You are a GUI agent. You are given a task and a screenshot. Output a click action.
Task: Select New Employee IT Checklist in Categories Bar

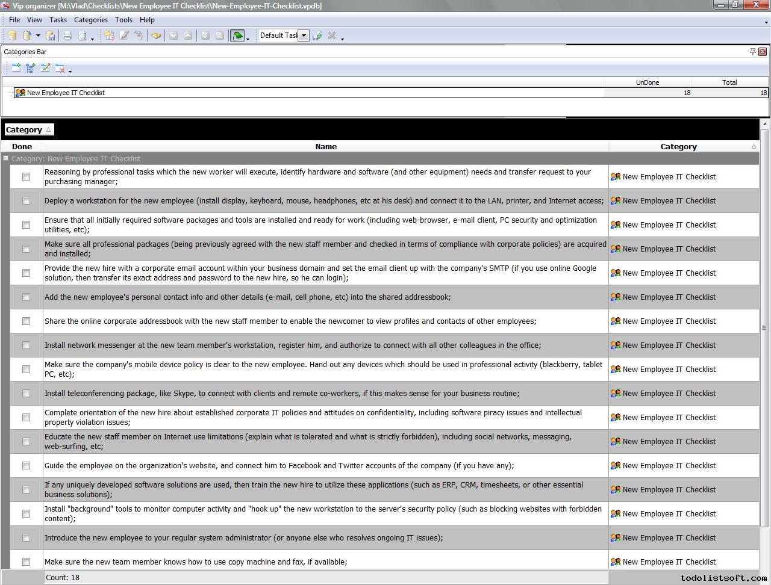pos(66,93)
